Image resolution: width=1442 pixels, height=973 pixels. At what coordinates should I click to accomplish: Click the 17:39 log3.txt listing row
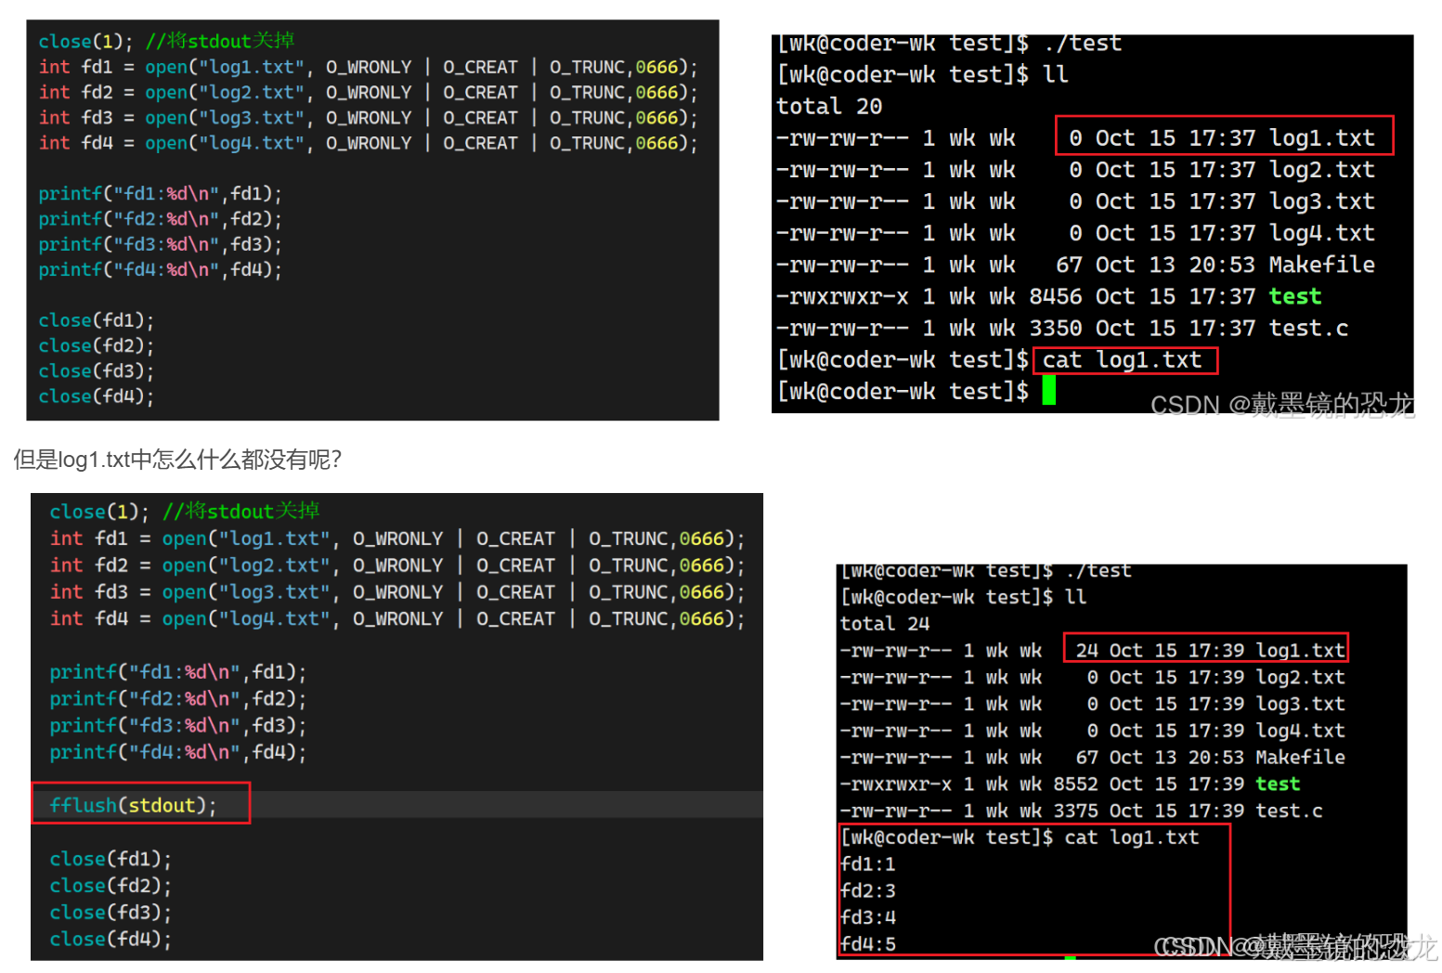[1092, 704]
